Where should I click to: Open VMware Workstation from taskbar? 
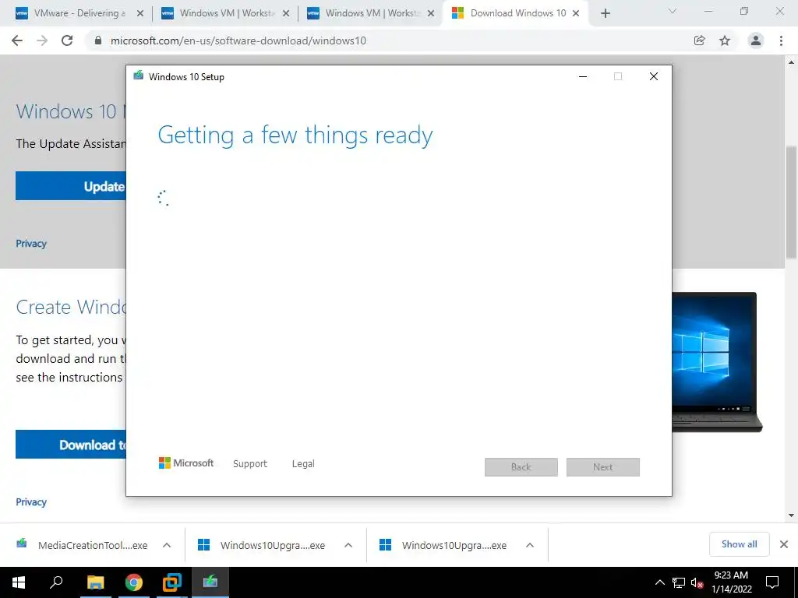click(172, 582)
